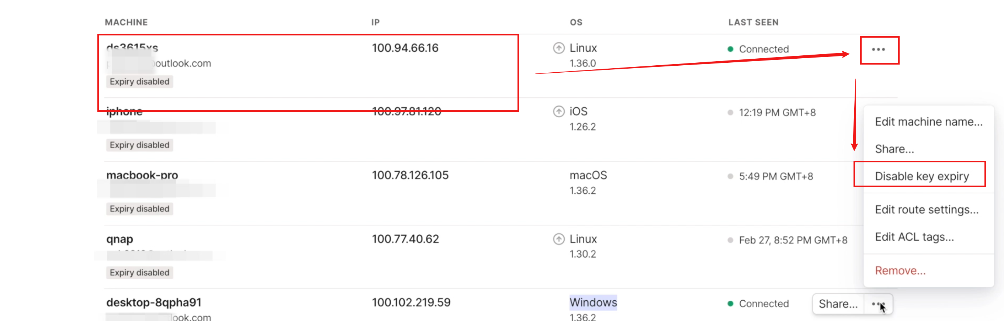
Task: Choose Share in the context menu
Action: click(x=894, y=149)
